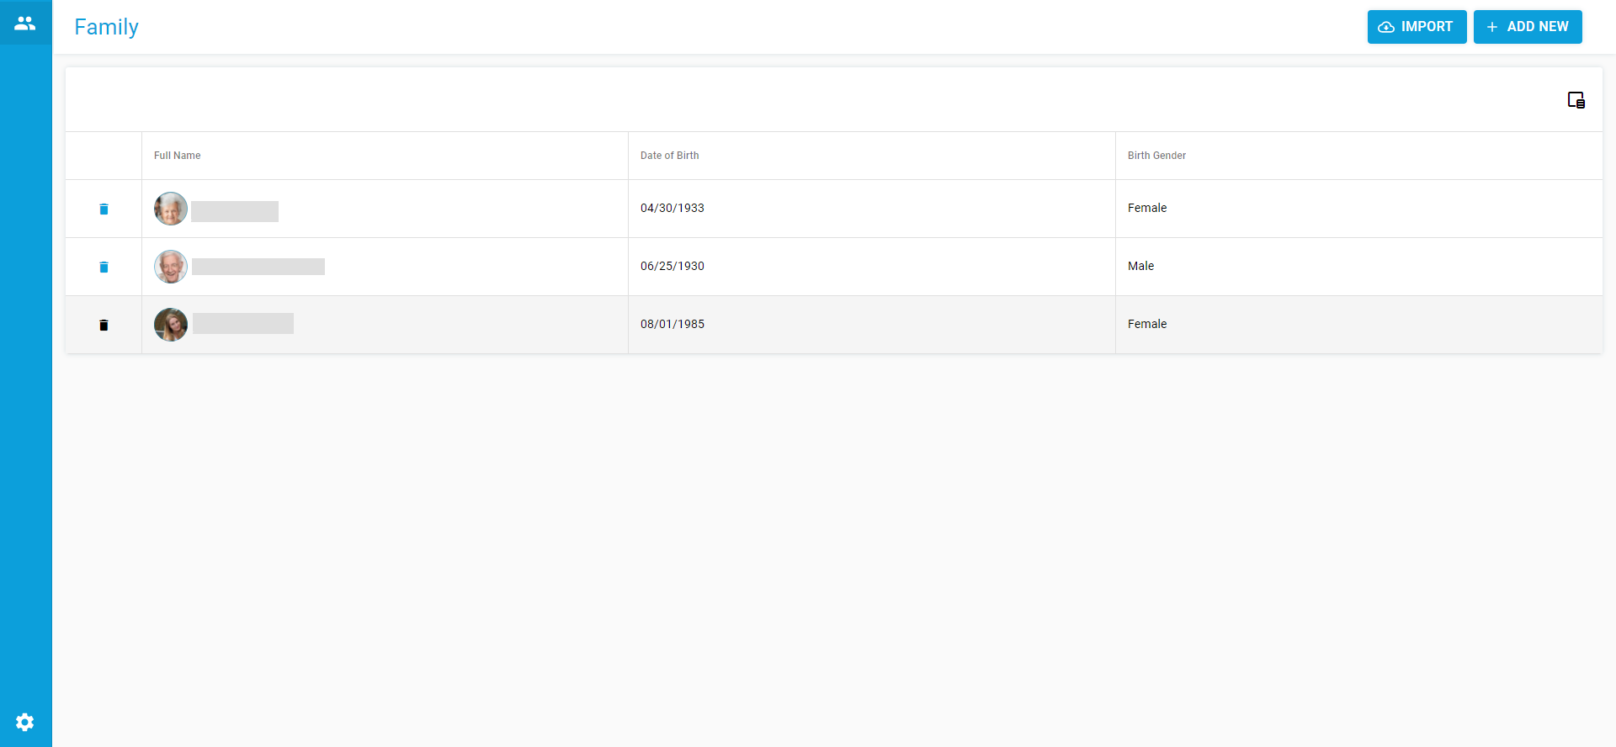
Task: Delete the family member born 04/30/1933
Action: pyautogui.click(x=104, y=209)
